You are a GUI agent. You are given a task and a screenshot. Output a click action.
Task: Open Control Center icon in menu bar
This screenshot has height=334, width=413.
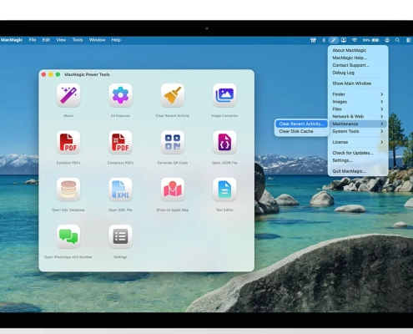[408, 40]
